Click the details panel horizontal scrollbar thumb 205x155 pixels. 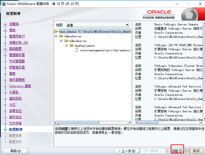click(x=148, y=122)
